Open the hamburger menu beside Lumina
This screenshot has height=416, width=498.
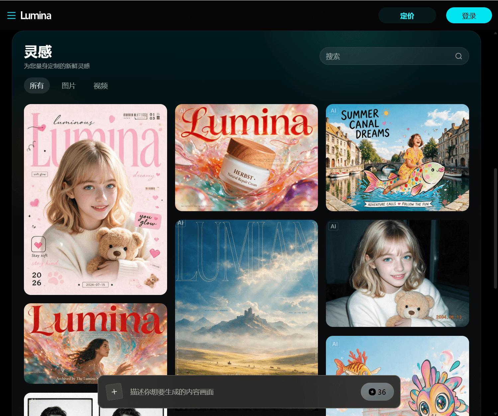click(x=11, y=16)
